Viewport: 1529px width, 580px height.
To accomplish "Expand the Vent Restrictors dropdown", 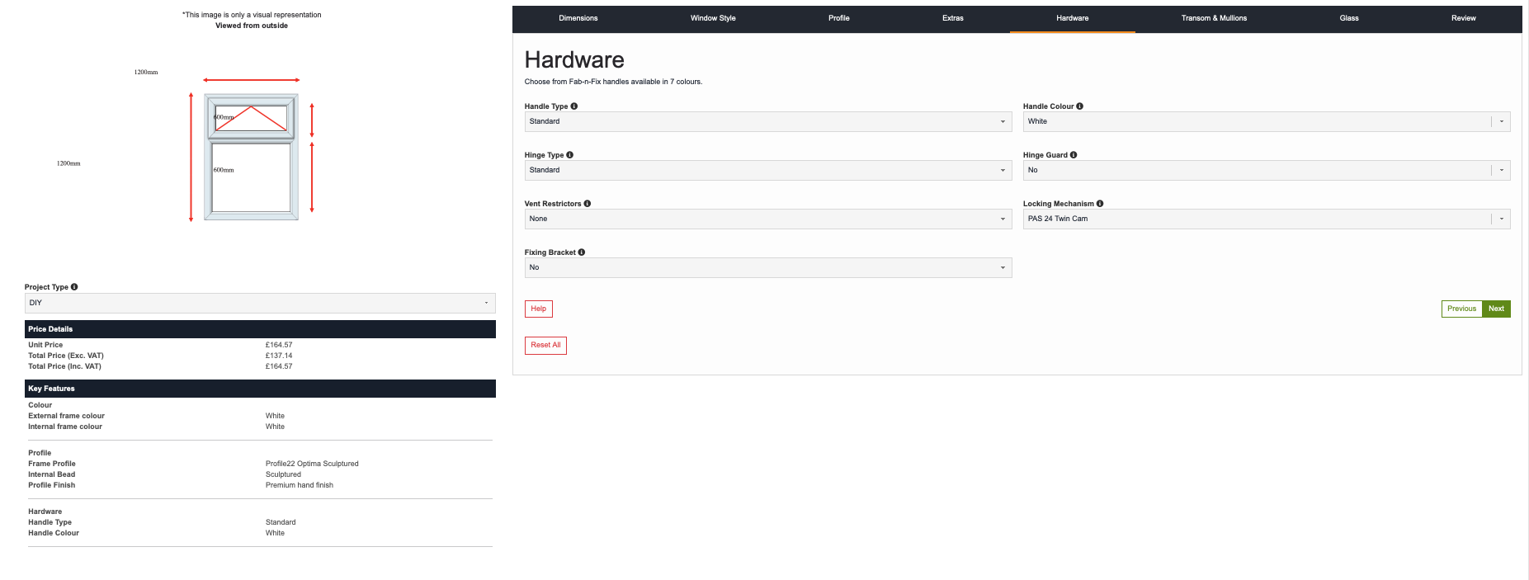I will [767, 219].
